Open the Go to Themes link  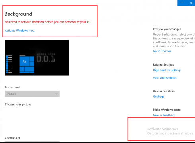click(162, 51)
